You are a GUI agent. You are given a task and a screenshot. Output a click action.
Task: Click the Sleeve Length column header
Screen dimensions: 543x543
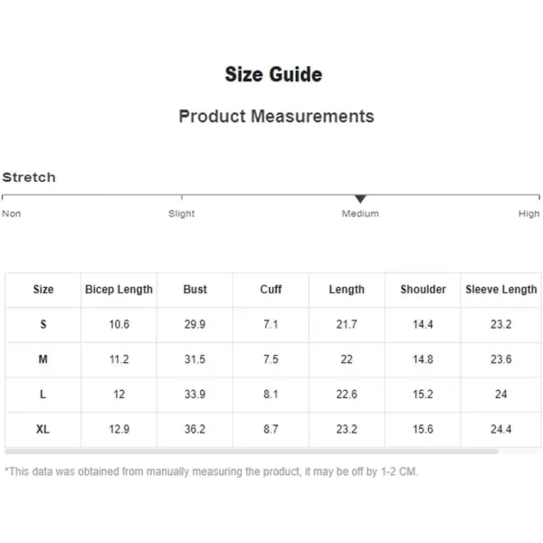[x=501, y=290]
